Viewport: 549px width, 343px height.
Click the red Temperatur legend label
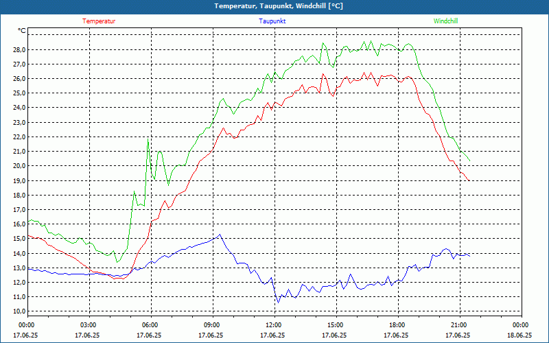click(99, 21)
